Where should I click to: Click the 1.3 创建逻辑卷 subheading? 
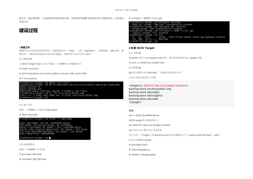click(x=27, y=144)
